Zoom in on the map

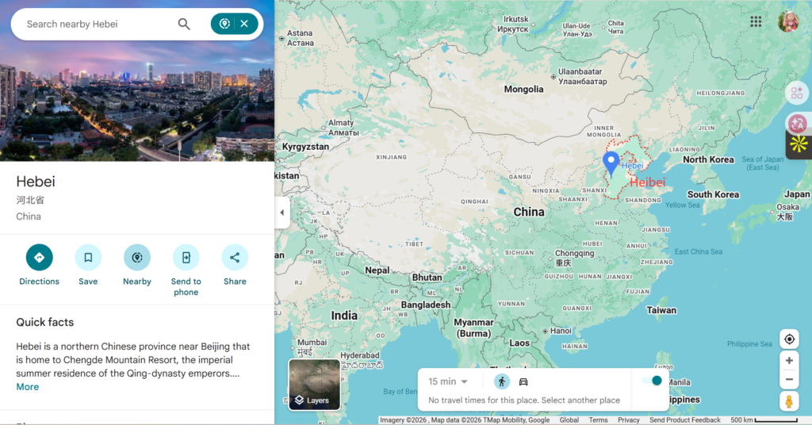pos(788,361)
